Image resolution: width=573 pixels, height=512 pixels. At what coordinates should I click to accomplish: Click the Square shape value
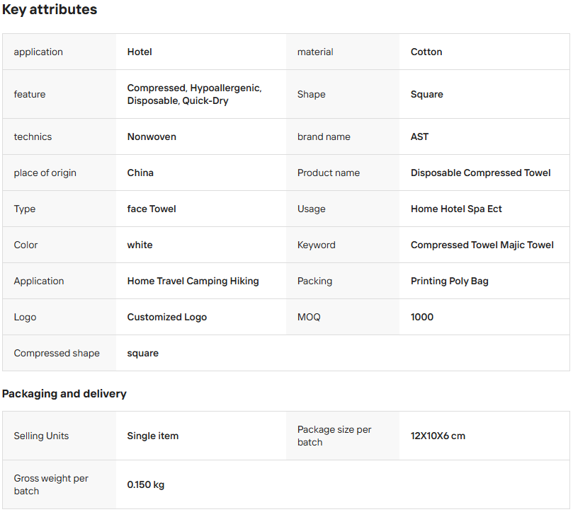coord(427,94)
